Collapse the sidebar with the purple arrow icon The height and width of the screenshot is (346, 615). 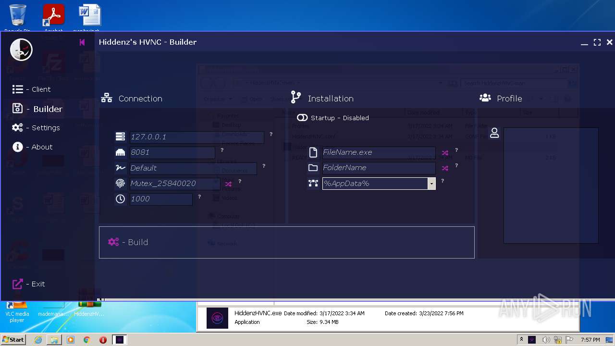pyautogui.click(x=82, y=42)
